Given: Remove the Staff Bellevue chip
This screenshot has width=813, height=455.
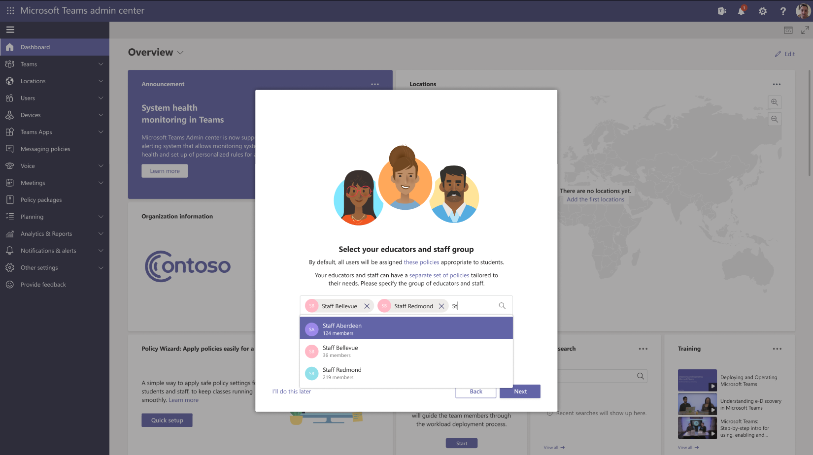Looking at the screenshot, I should (x=367, y=305).
